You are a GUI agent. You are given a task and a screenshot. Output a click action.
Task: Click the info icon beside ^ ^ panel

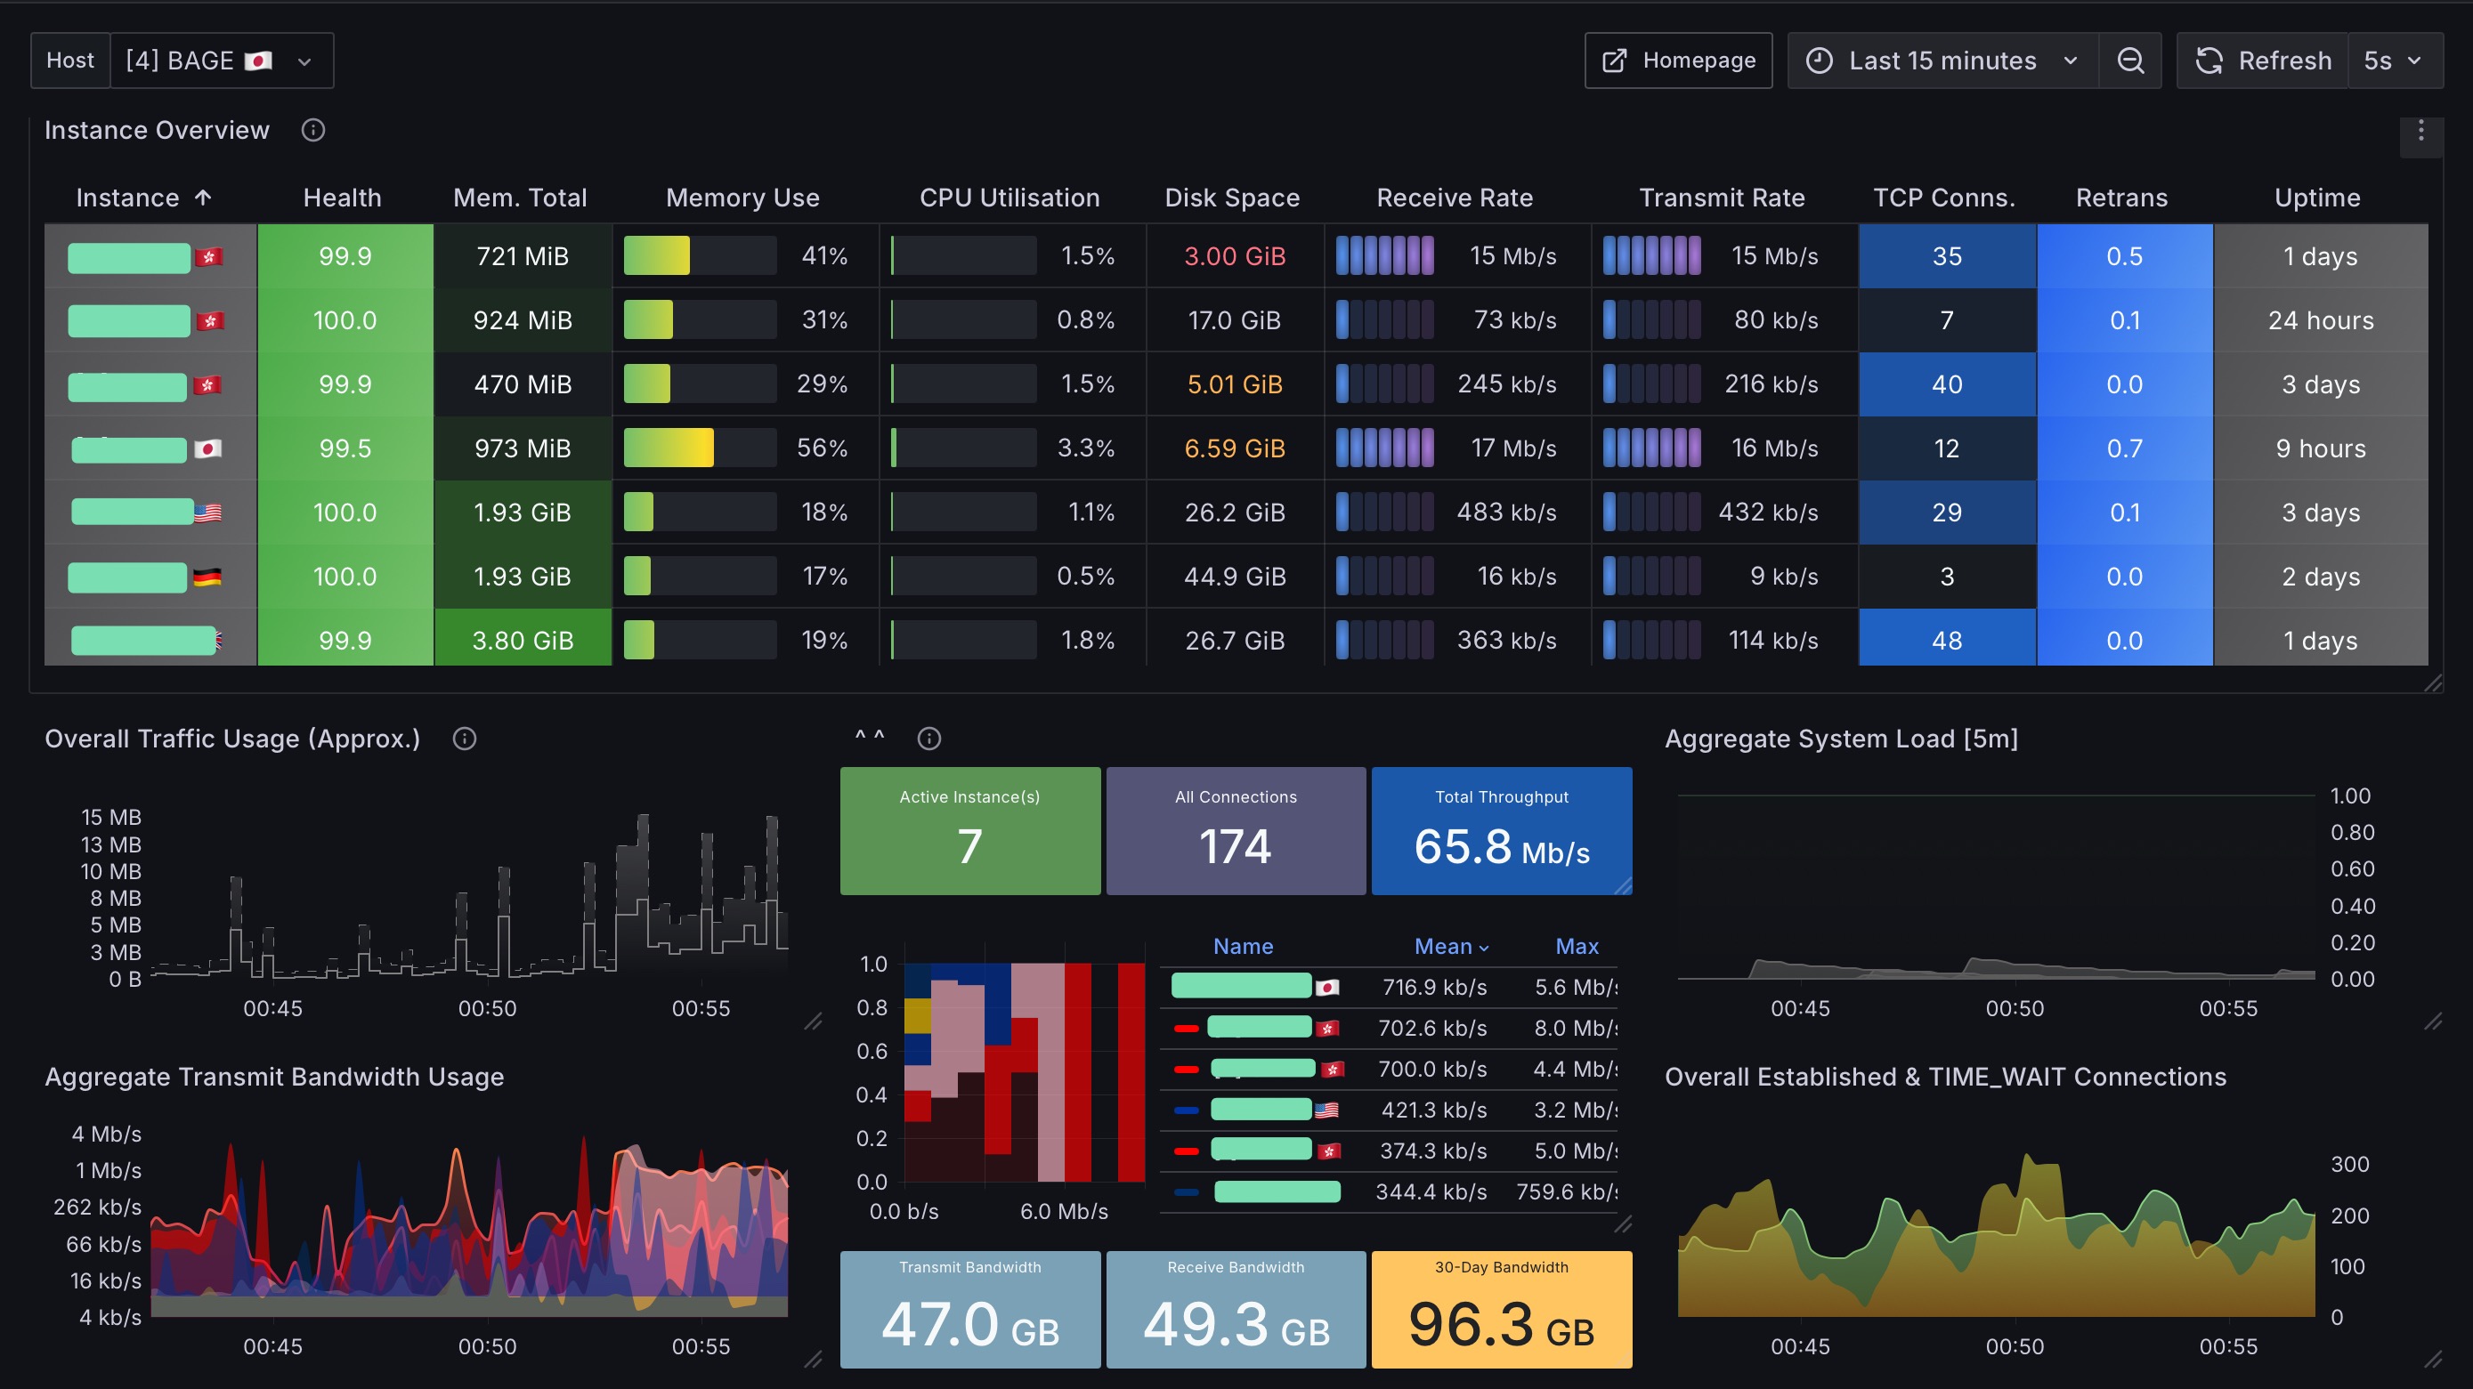(929, 739)
